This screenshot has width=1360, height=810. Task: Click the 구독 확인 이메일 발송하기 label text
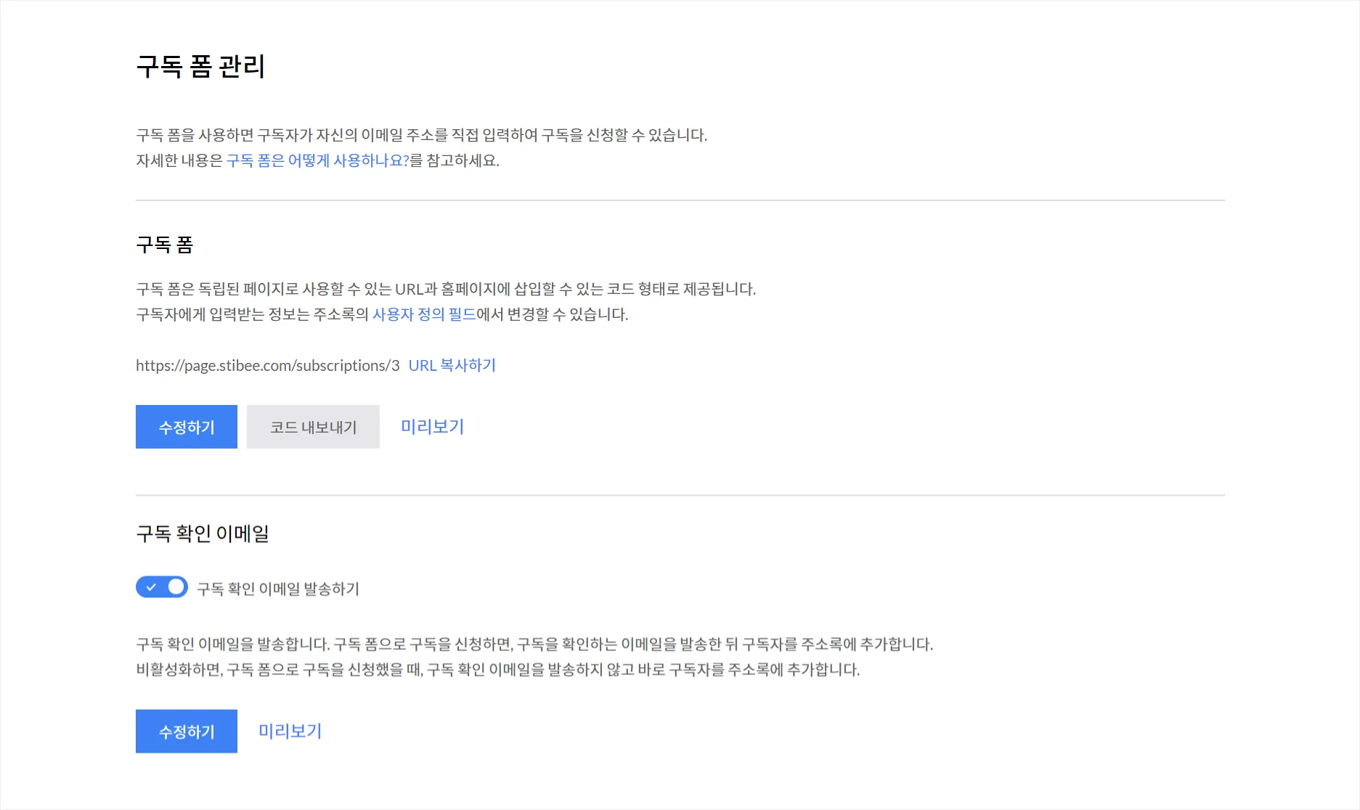pos(278,589)
